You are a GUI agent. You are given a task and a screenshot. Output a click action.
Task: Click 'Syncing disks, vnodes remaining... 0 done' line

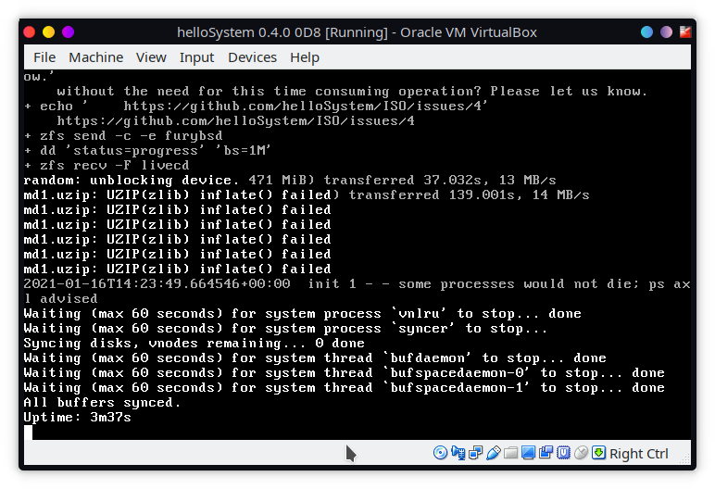[194, 343]
